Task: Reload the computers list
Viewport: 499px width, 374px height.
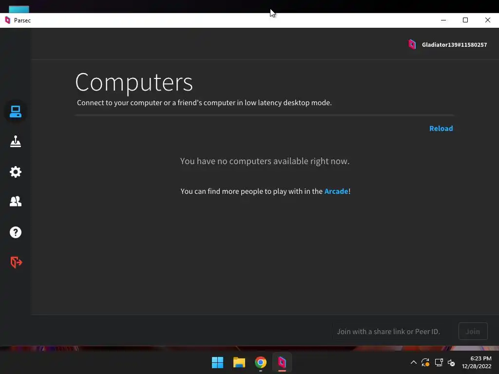Action: [441, 129]
